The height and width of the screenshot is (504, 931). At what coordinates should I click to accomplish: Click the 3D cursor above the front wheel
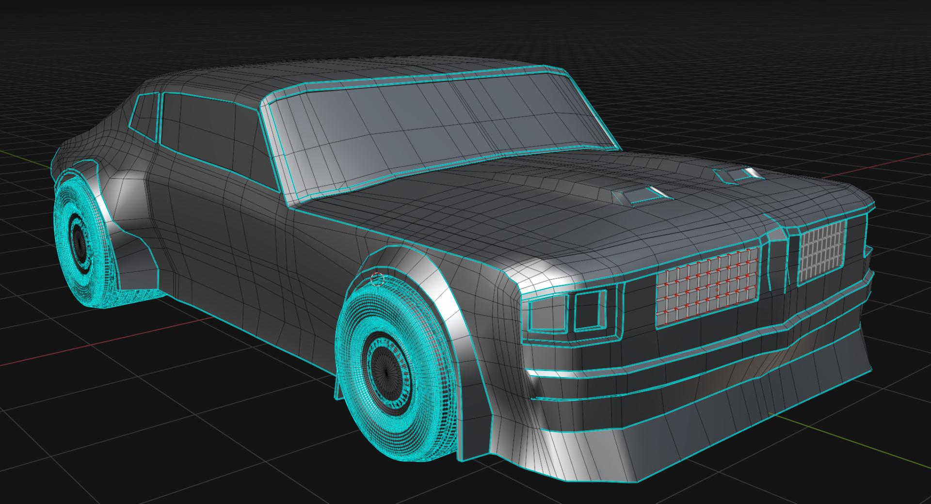(x=377, y=279)
